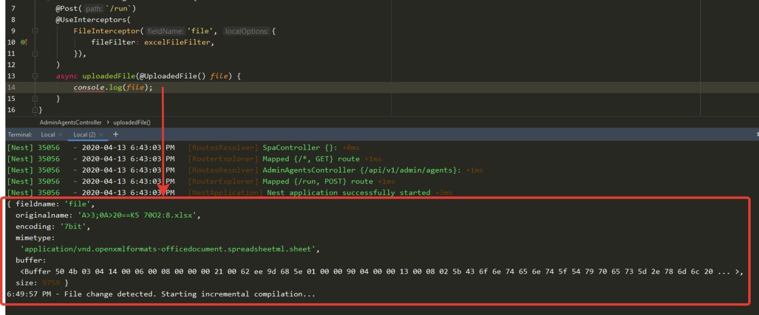Click the @UseInterceptors decorator
Viewport: 759px width, 315px height.
pos(91,20)
